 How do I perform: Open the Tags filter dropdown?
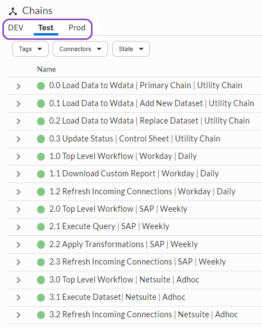pyautogui.click(x=30, y=49)
